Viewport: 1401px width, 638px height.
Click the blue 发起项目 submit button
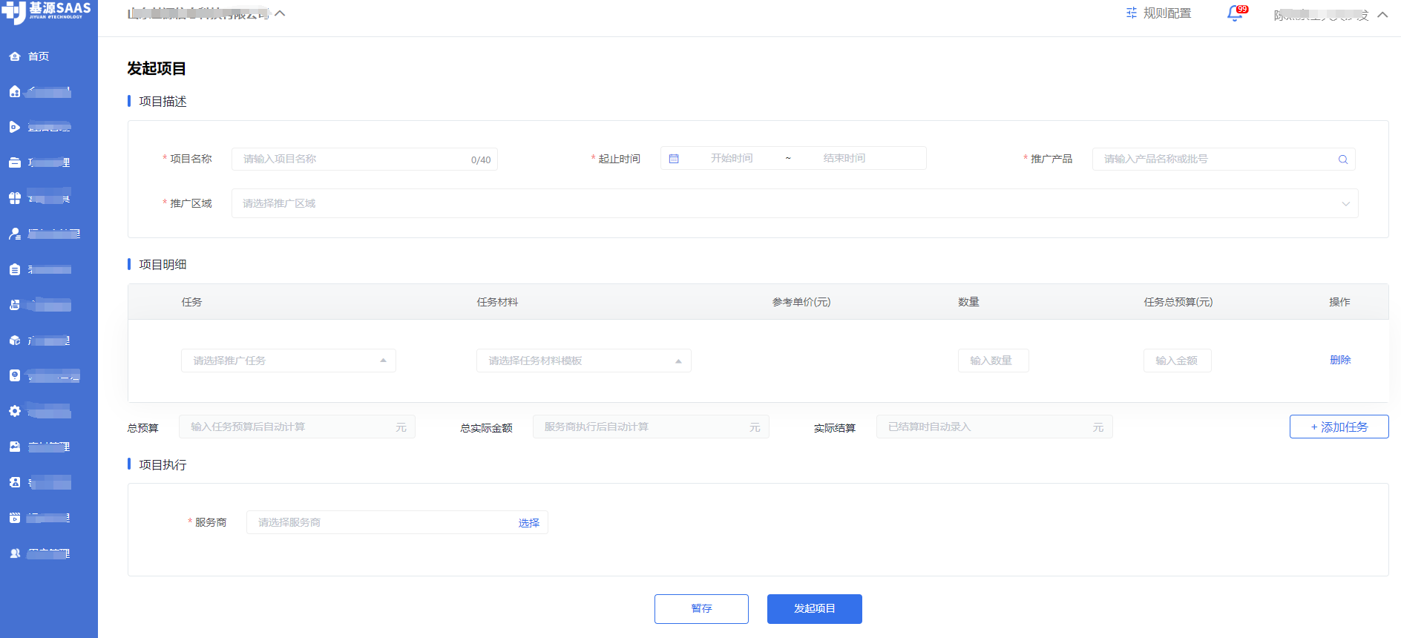point(814,609)
